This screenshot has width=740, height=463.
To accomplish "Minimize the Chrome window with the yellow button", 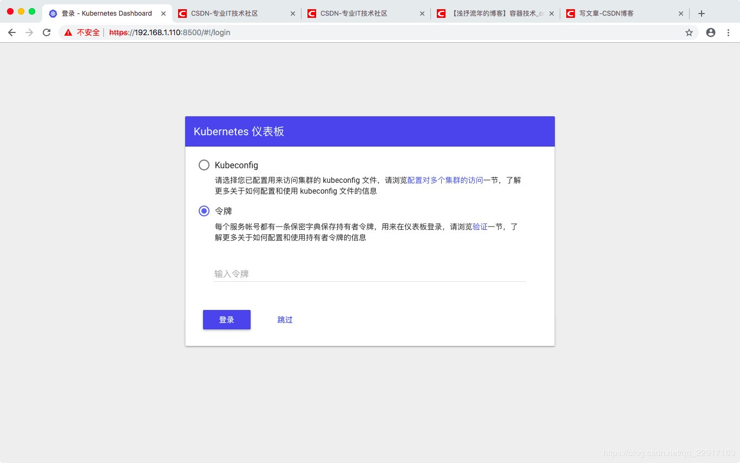I will tap(21, 11).
